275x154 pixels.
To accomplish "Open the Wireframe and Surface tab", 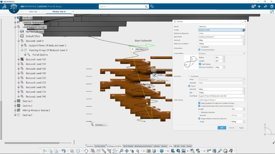I will point(143,146).
